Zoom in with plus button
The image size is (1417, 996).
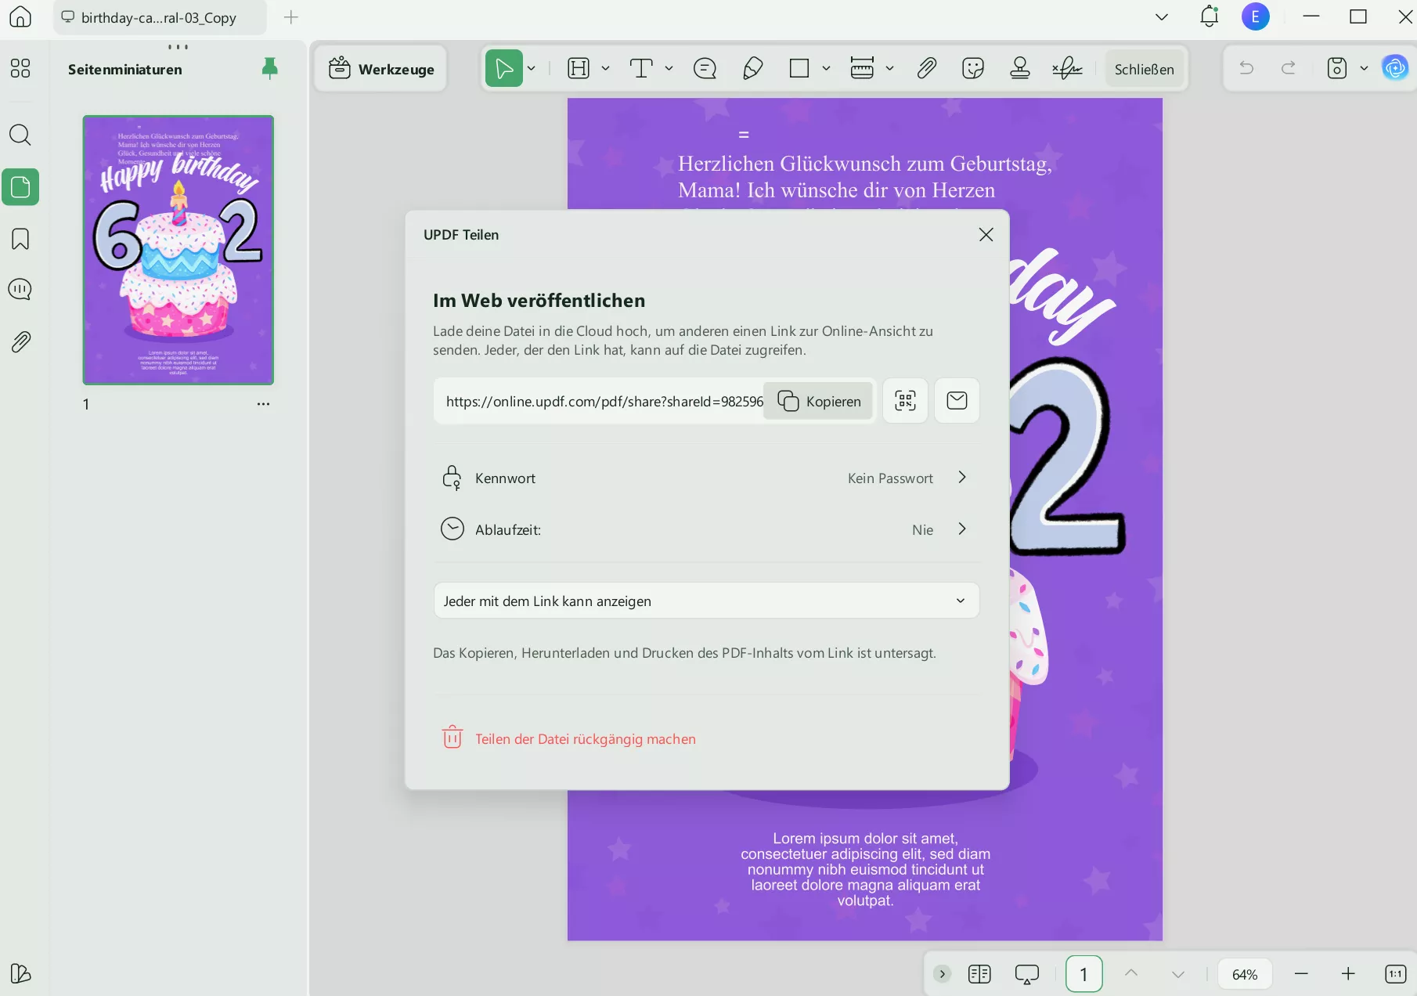coord(1348,974)
